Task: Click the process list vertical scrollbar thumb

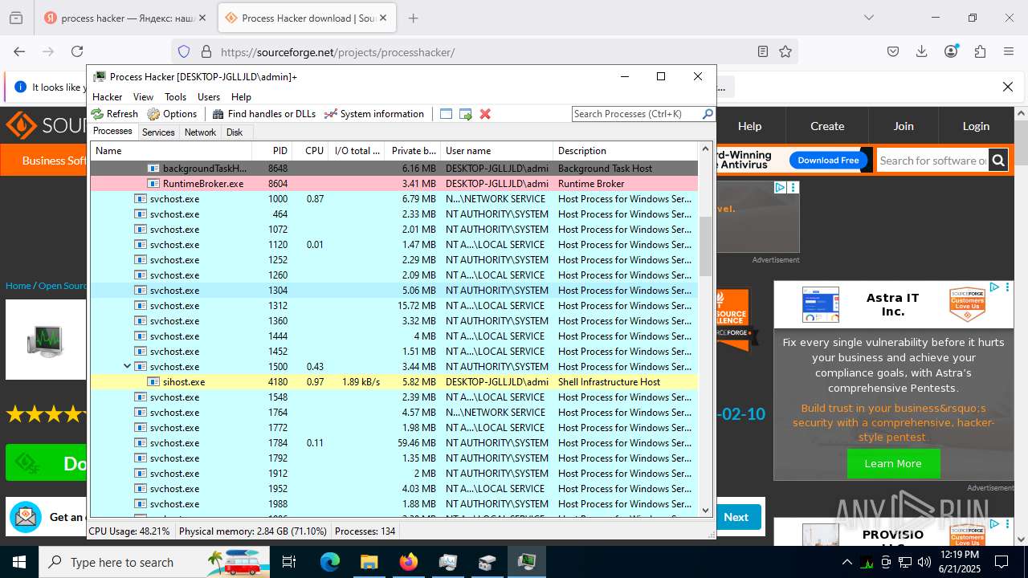Action: pos(706,246)
